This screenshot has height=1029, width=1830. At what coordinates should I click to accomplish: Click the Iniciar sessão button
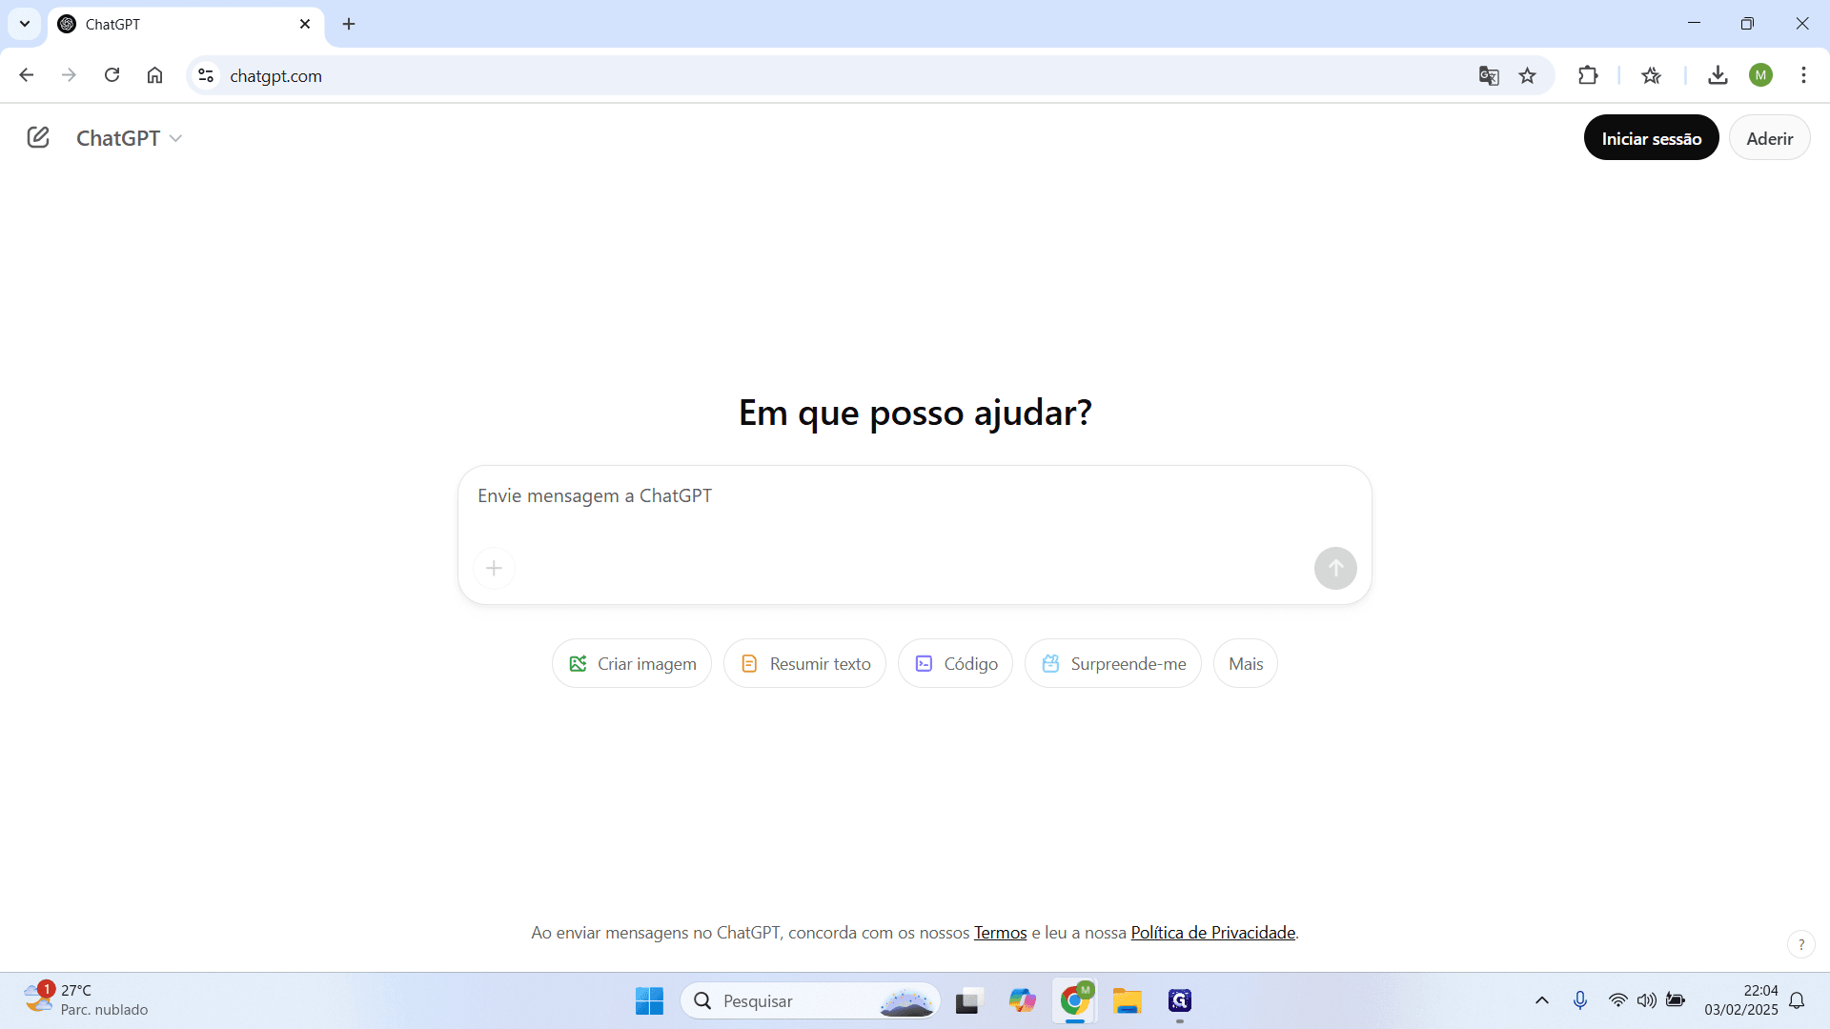[x=1651, y=138]
